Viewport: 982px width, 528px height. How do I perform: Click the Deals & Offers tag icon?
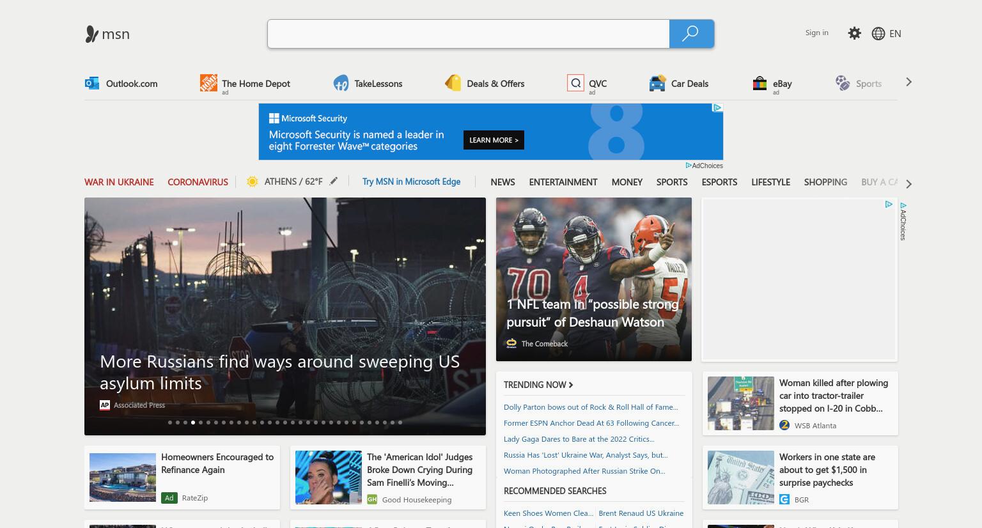[x=453, y=83]
